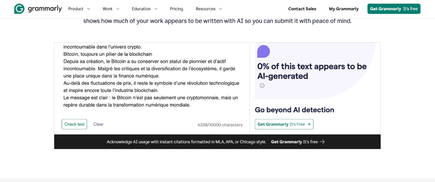Click the Go beyond AI detection heading
This screenshot has height=182, width=435.
(294, 110)
